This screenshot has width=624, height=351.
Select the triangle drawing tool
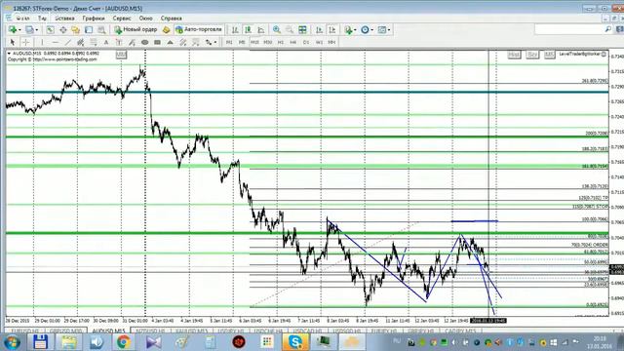pyautogui.click(x=170, y=42)
